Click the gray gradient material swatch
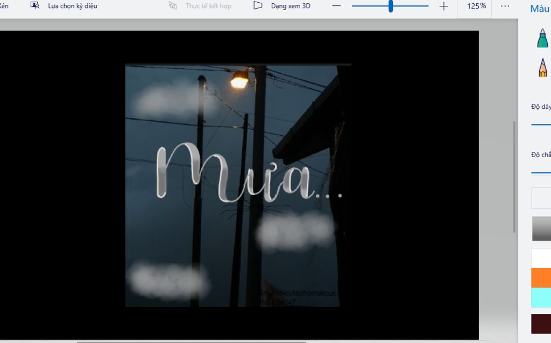 [x=541, y=229]
